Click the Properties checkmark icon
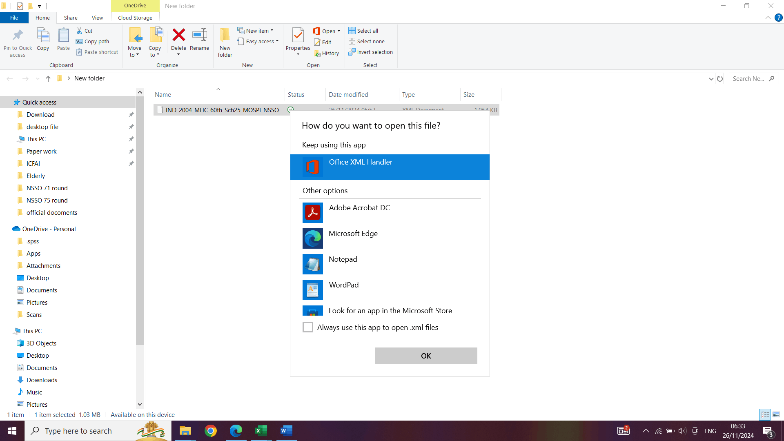The width and height of the screenshot is (784, 441). (x=298, y=35)
